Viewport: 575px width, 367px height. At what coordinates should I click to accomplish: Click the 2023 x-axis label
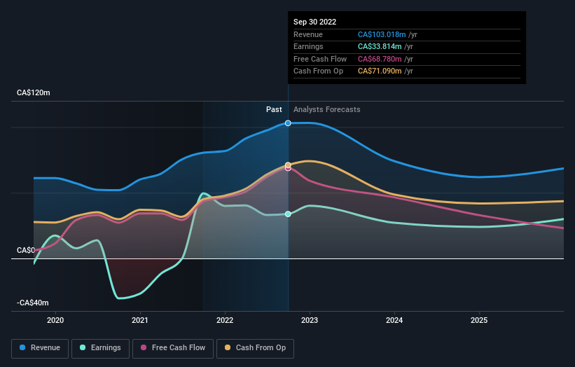point(310,321)
